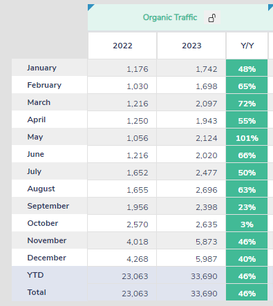This screenshot has height=306, width=273.
Task: Select the 2023 column header
Action: tap(191, 46)
